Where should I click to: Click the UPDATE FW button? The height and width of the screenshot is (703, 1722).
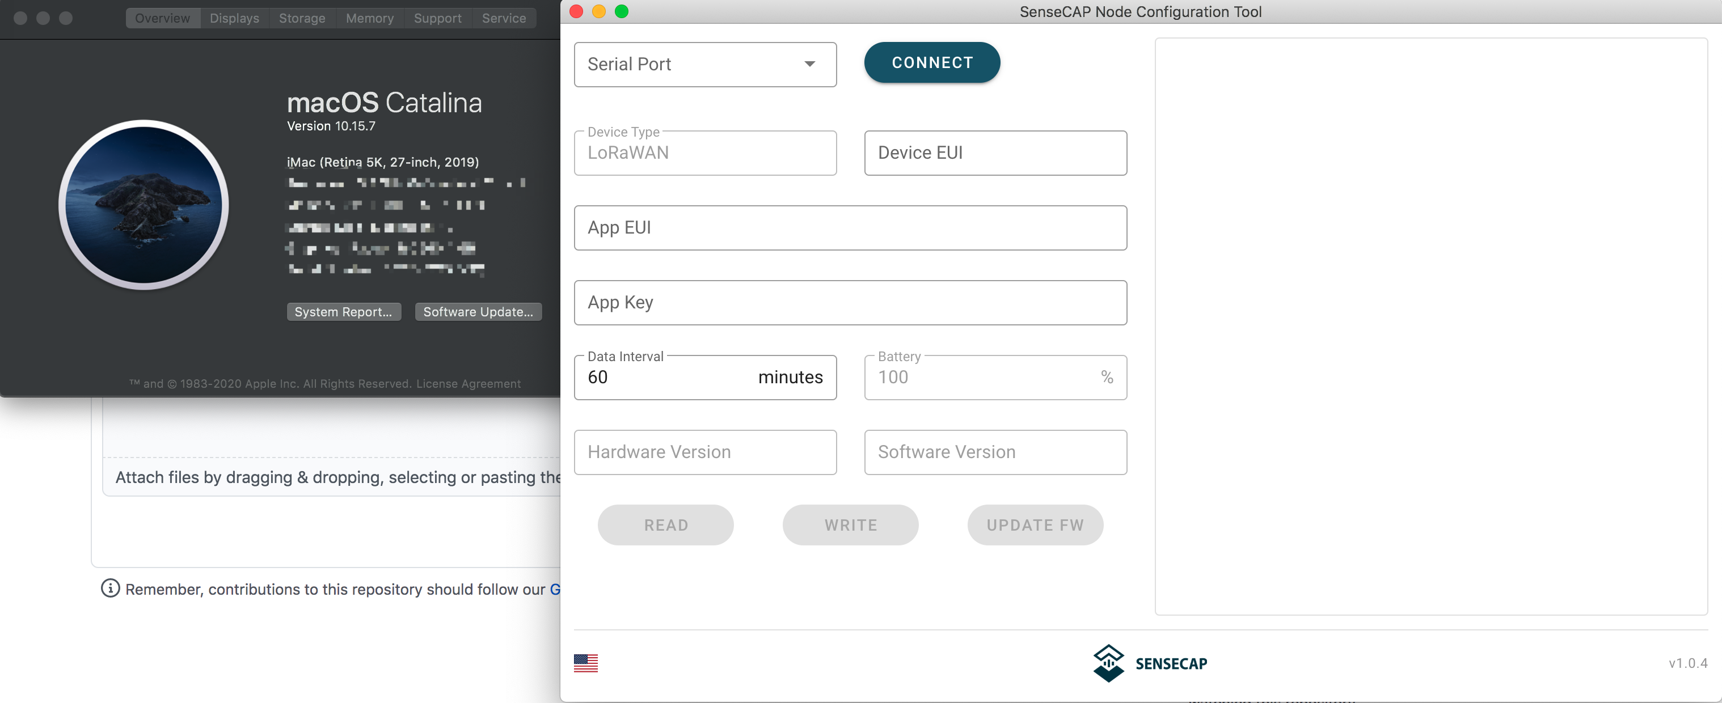click(1034, 524)
